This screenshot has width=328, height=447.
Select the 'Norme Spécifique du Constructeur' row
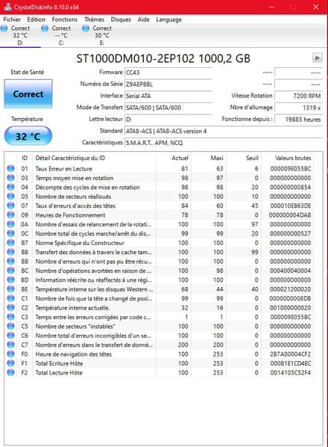pyautogui.click(x=160, y=243)
